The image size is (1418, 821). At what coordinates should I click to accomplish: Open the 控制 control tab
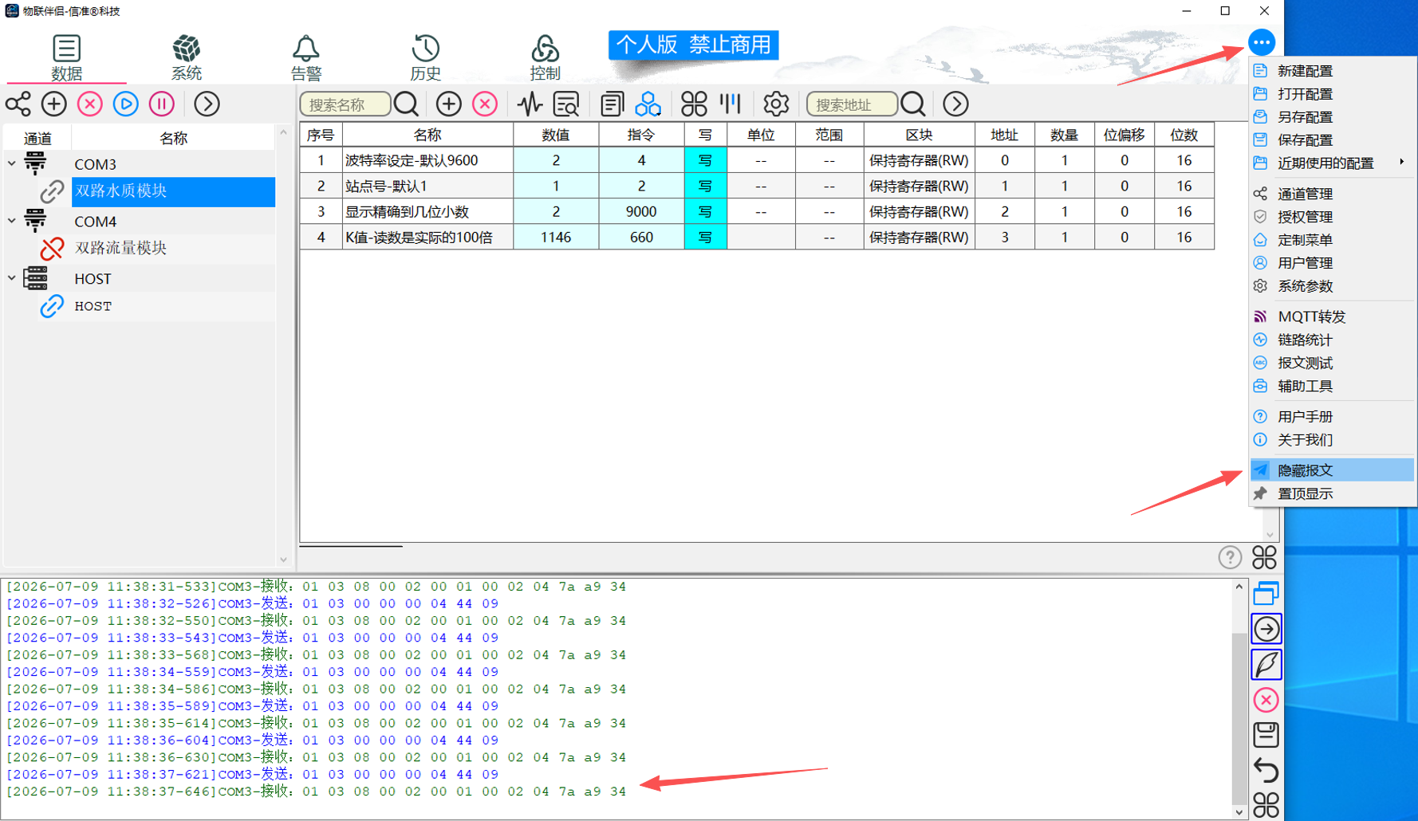[546, 57]
